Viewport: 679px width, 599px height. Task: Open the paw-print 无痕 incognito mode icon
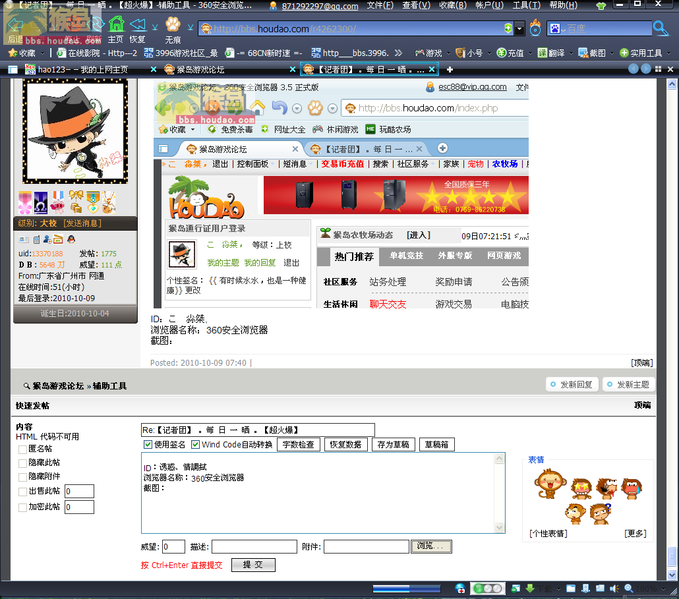(173, 24)
